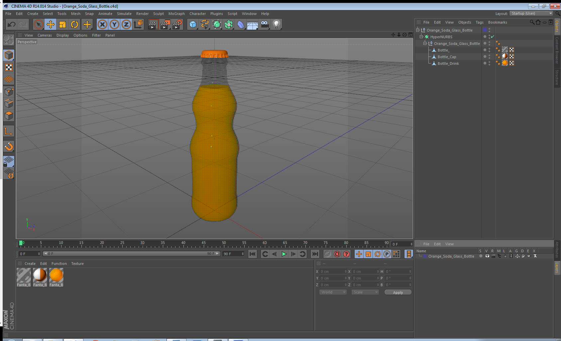Play the animation forward
Image resolution: width=561 pixels, height=341 pixels.
pos(284,254)
